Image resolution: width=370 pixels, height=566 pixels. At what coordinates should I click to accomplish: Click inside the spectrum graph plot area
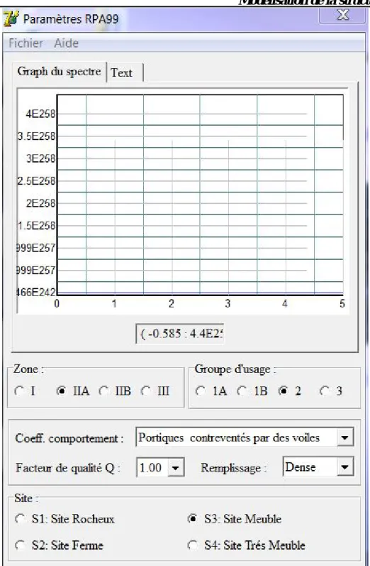[x=200, y=195]
